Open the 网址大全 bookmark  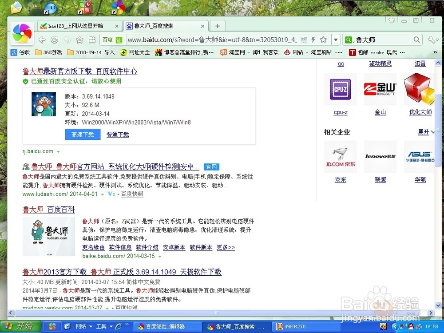coord(135,52)
